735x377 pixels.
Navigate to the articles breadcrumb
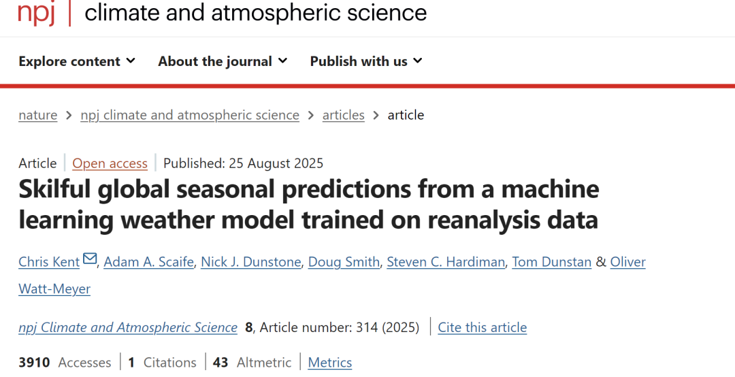[343, 115]
